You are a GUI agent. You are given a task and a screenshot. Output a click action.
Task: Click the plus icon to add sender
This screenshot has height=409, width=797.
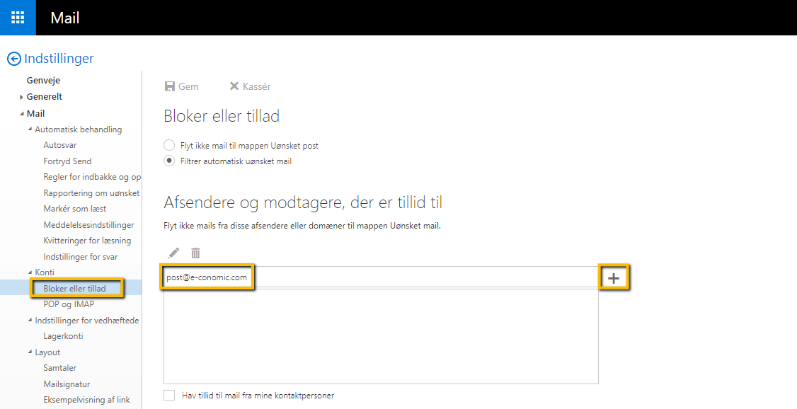614,277
